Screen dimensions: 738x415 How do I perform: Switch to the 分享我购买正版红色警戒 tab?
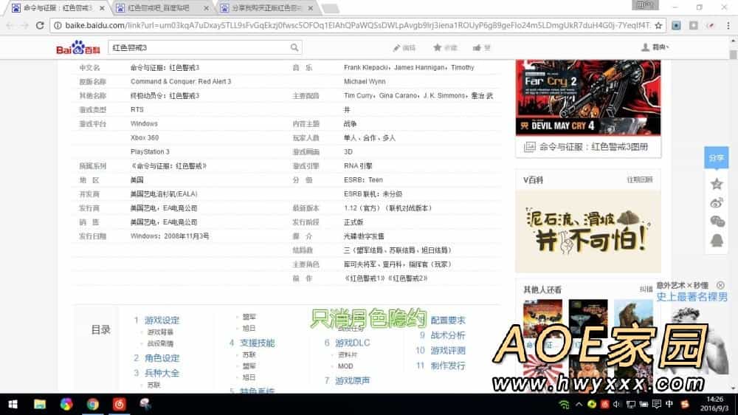[x=267, y=8]
